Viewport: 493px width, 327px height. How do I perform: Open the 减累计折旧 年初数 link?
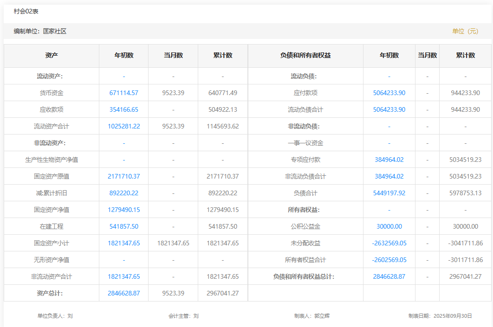pos(123,193)
